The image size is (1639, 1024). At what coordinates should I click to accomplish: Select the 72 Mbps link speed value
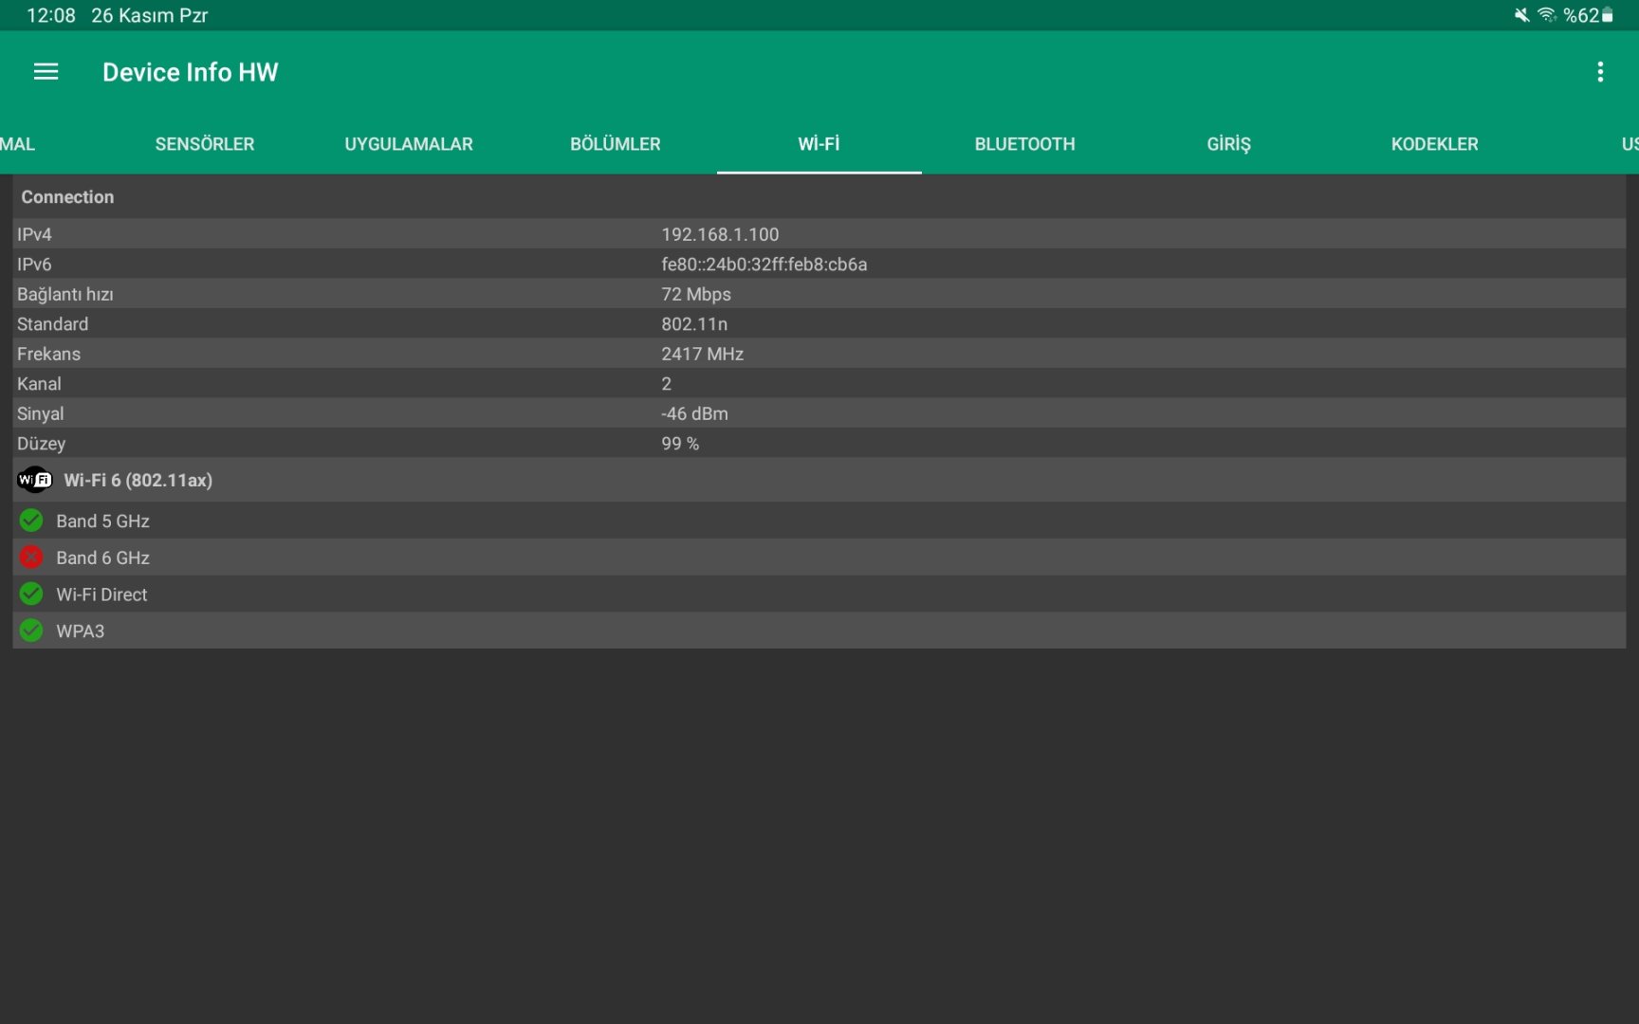pyautogui.click(x=696, y=294)
